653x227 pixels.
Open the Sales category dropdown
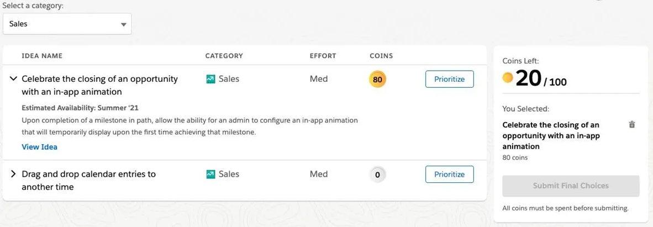67,24
